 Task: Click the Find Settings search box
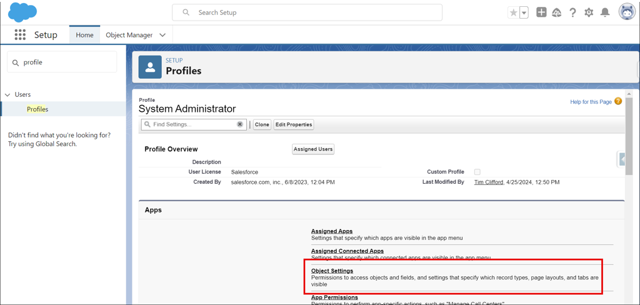(194, 124)
